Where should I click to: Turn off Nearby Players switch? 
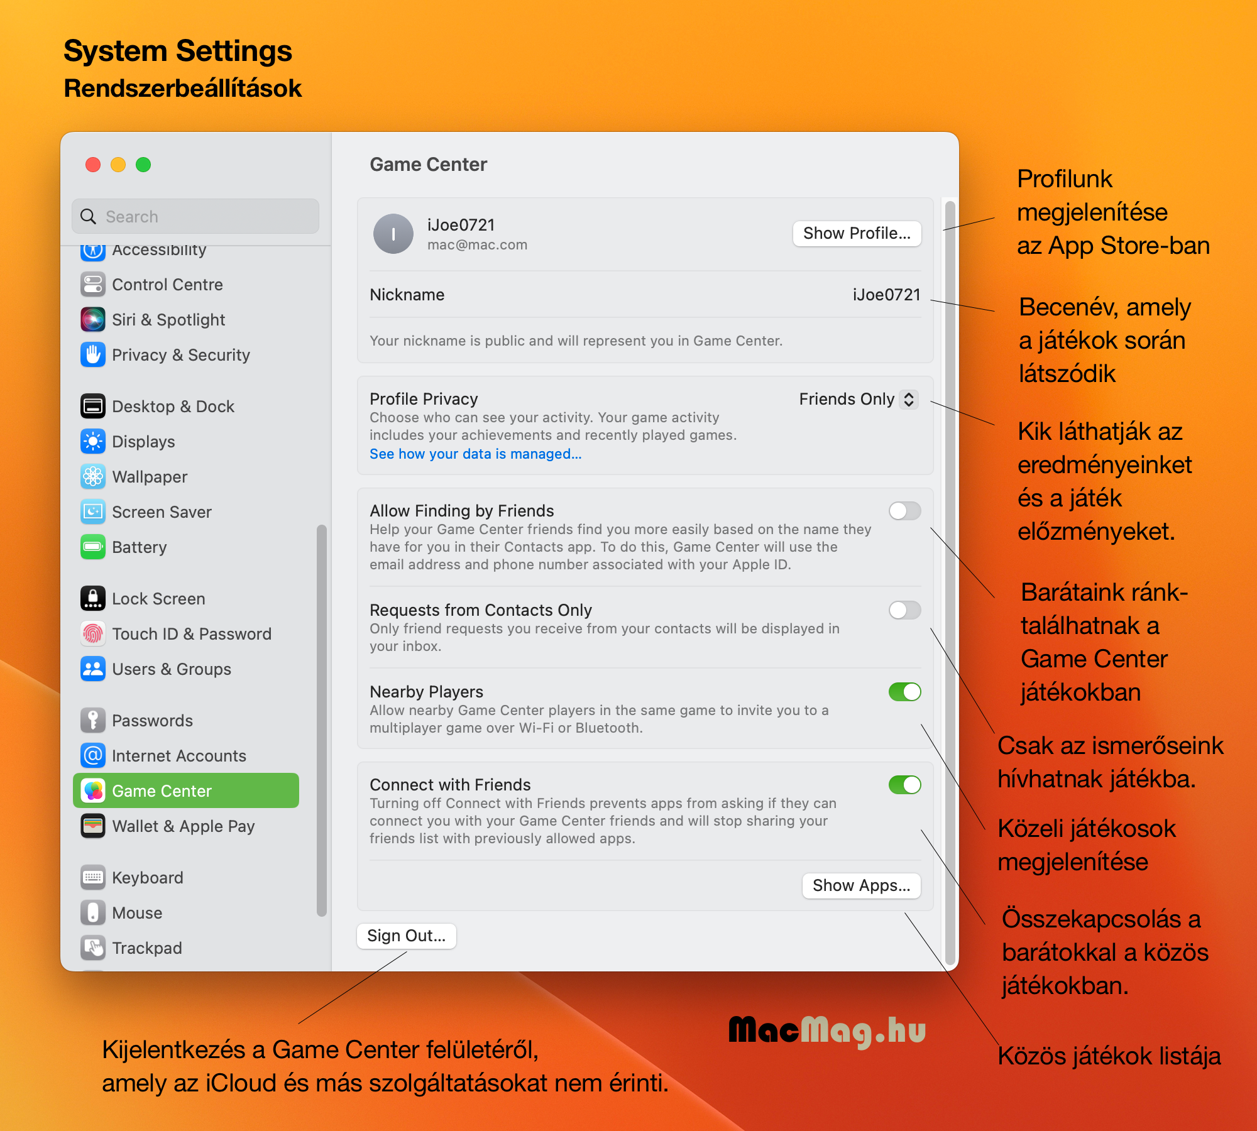(x=905, y=692)
